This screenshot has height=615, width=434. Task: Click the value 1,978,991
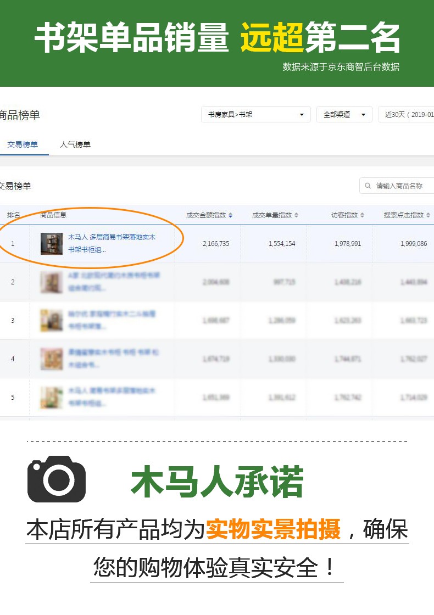coord(348,244)
